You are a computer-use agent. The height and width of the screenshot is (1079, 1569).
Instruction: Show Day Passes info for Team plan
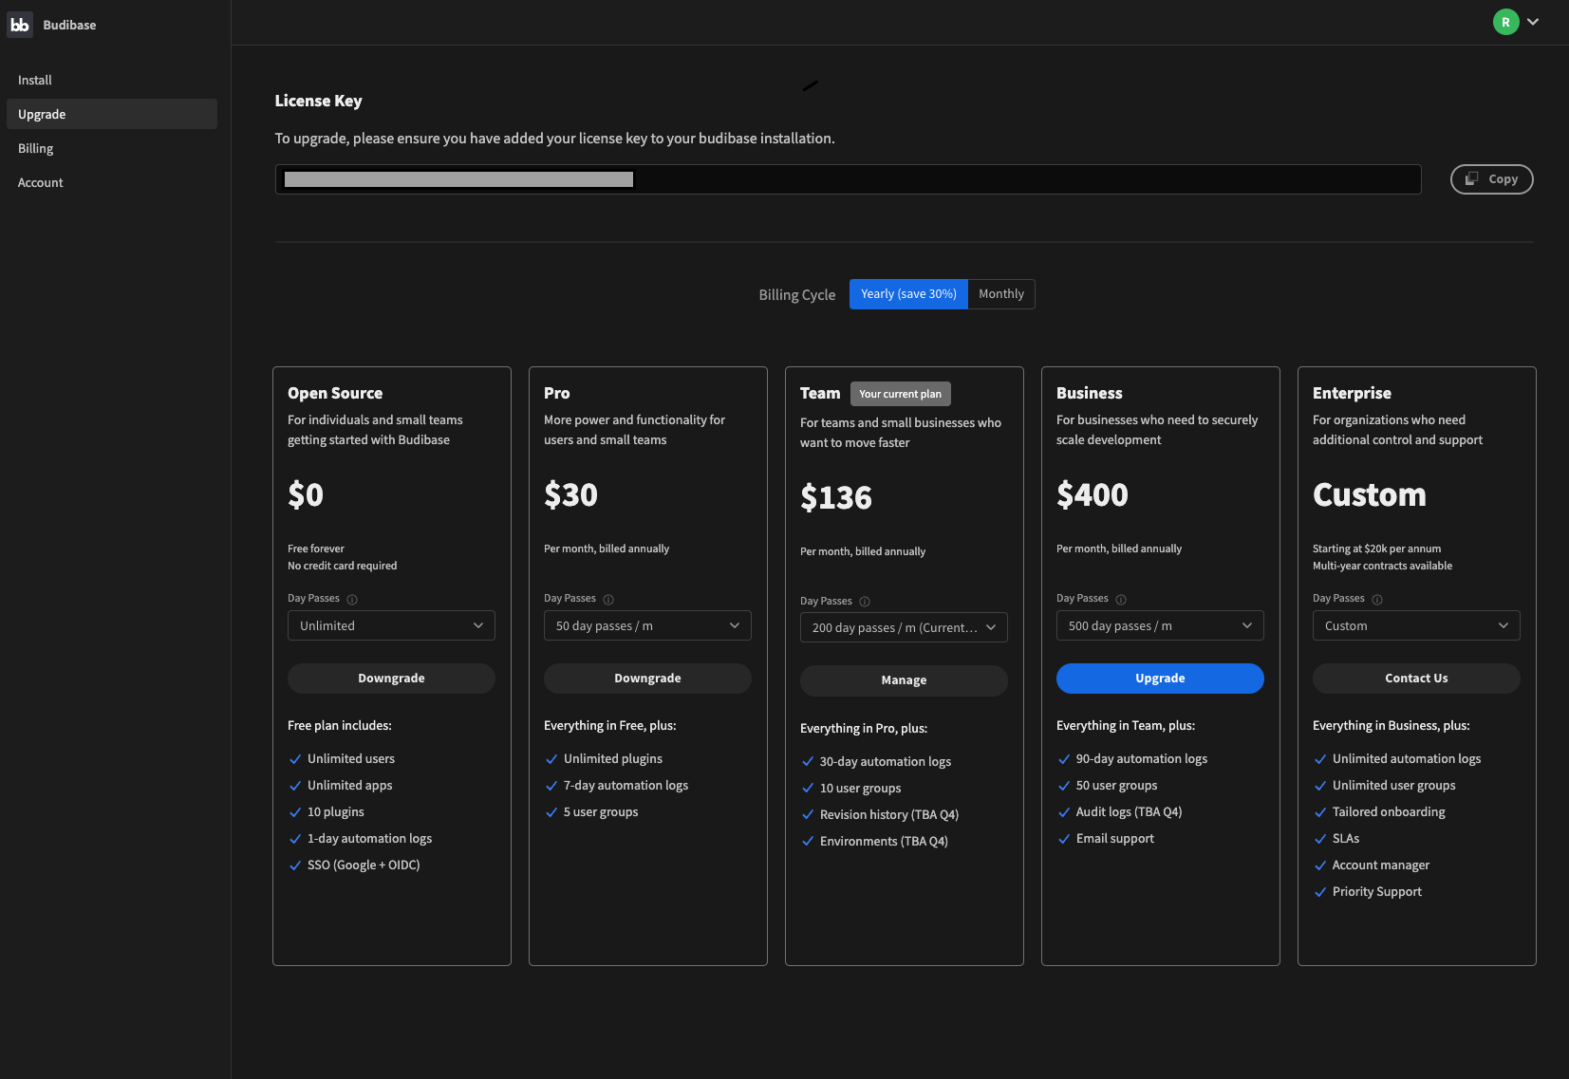click(x=865, y=602)
